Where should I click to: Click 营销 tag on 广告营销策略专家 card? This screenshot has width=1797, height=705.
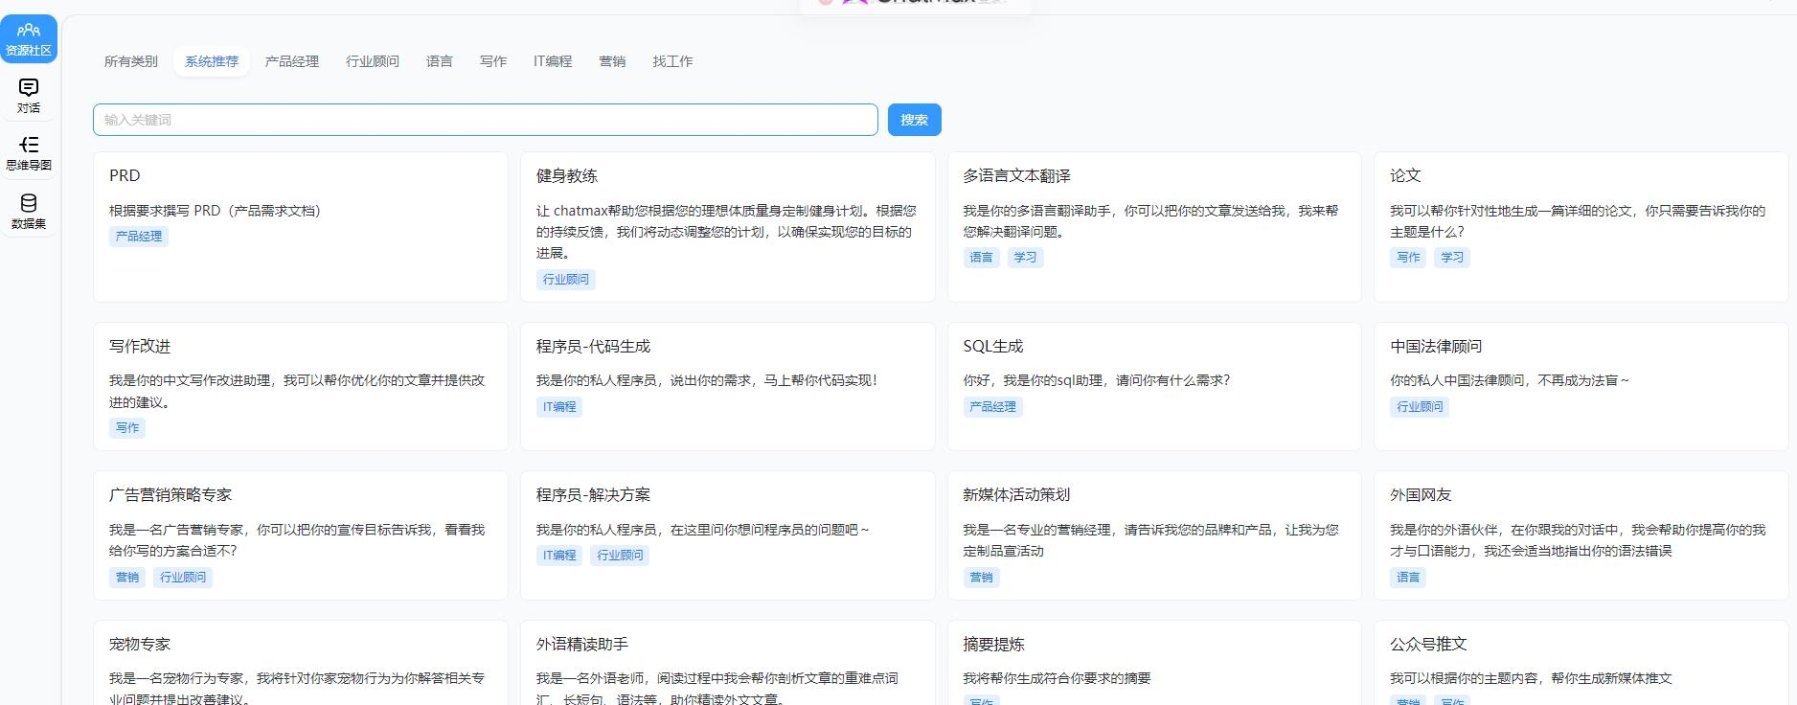point(127,578)
